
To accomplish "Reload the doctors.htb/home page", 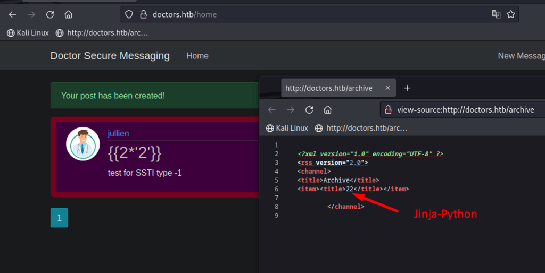I will [49, 14].
